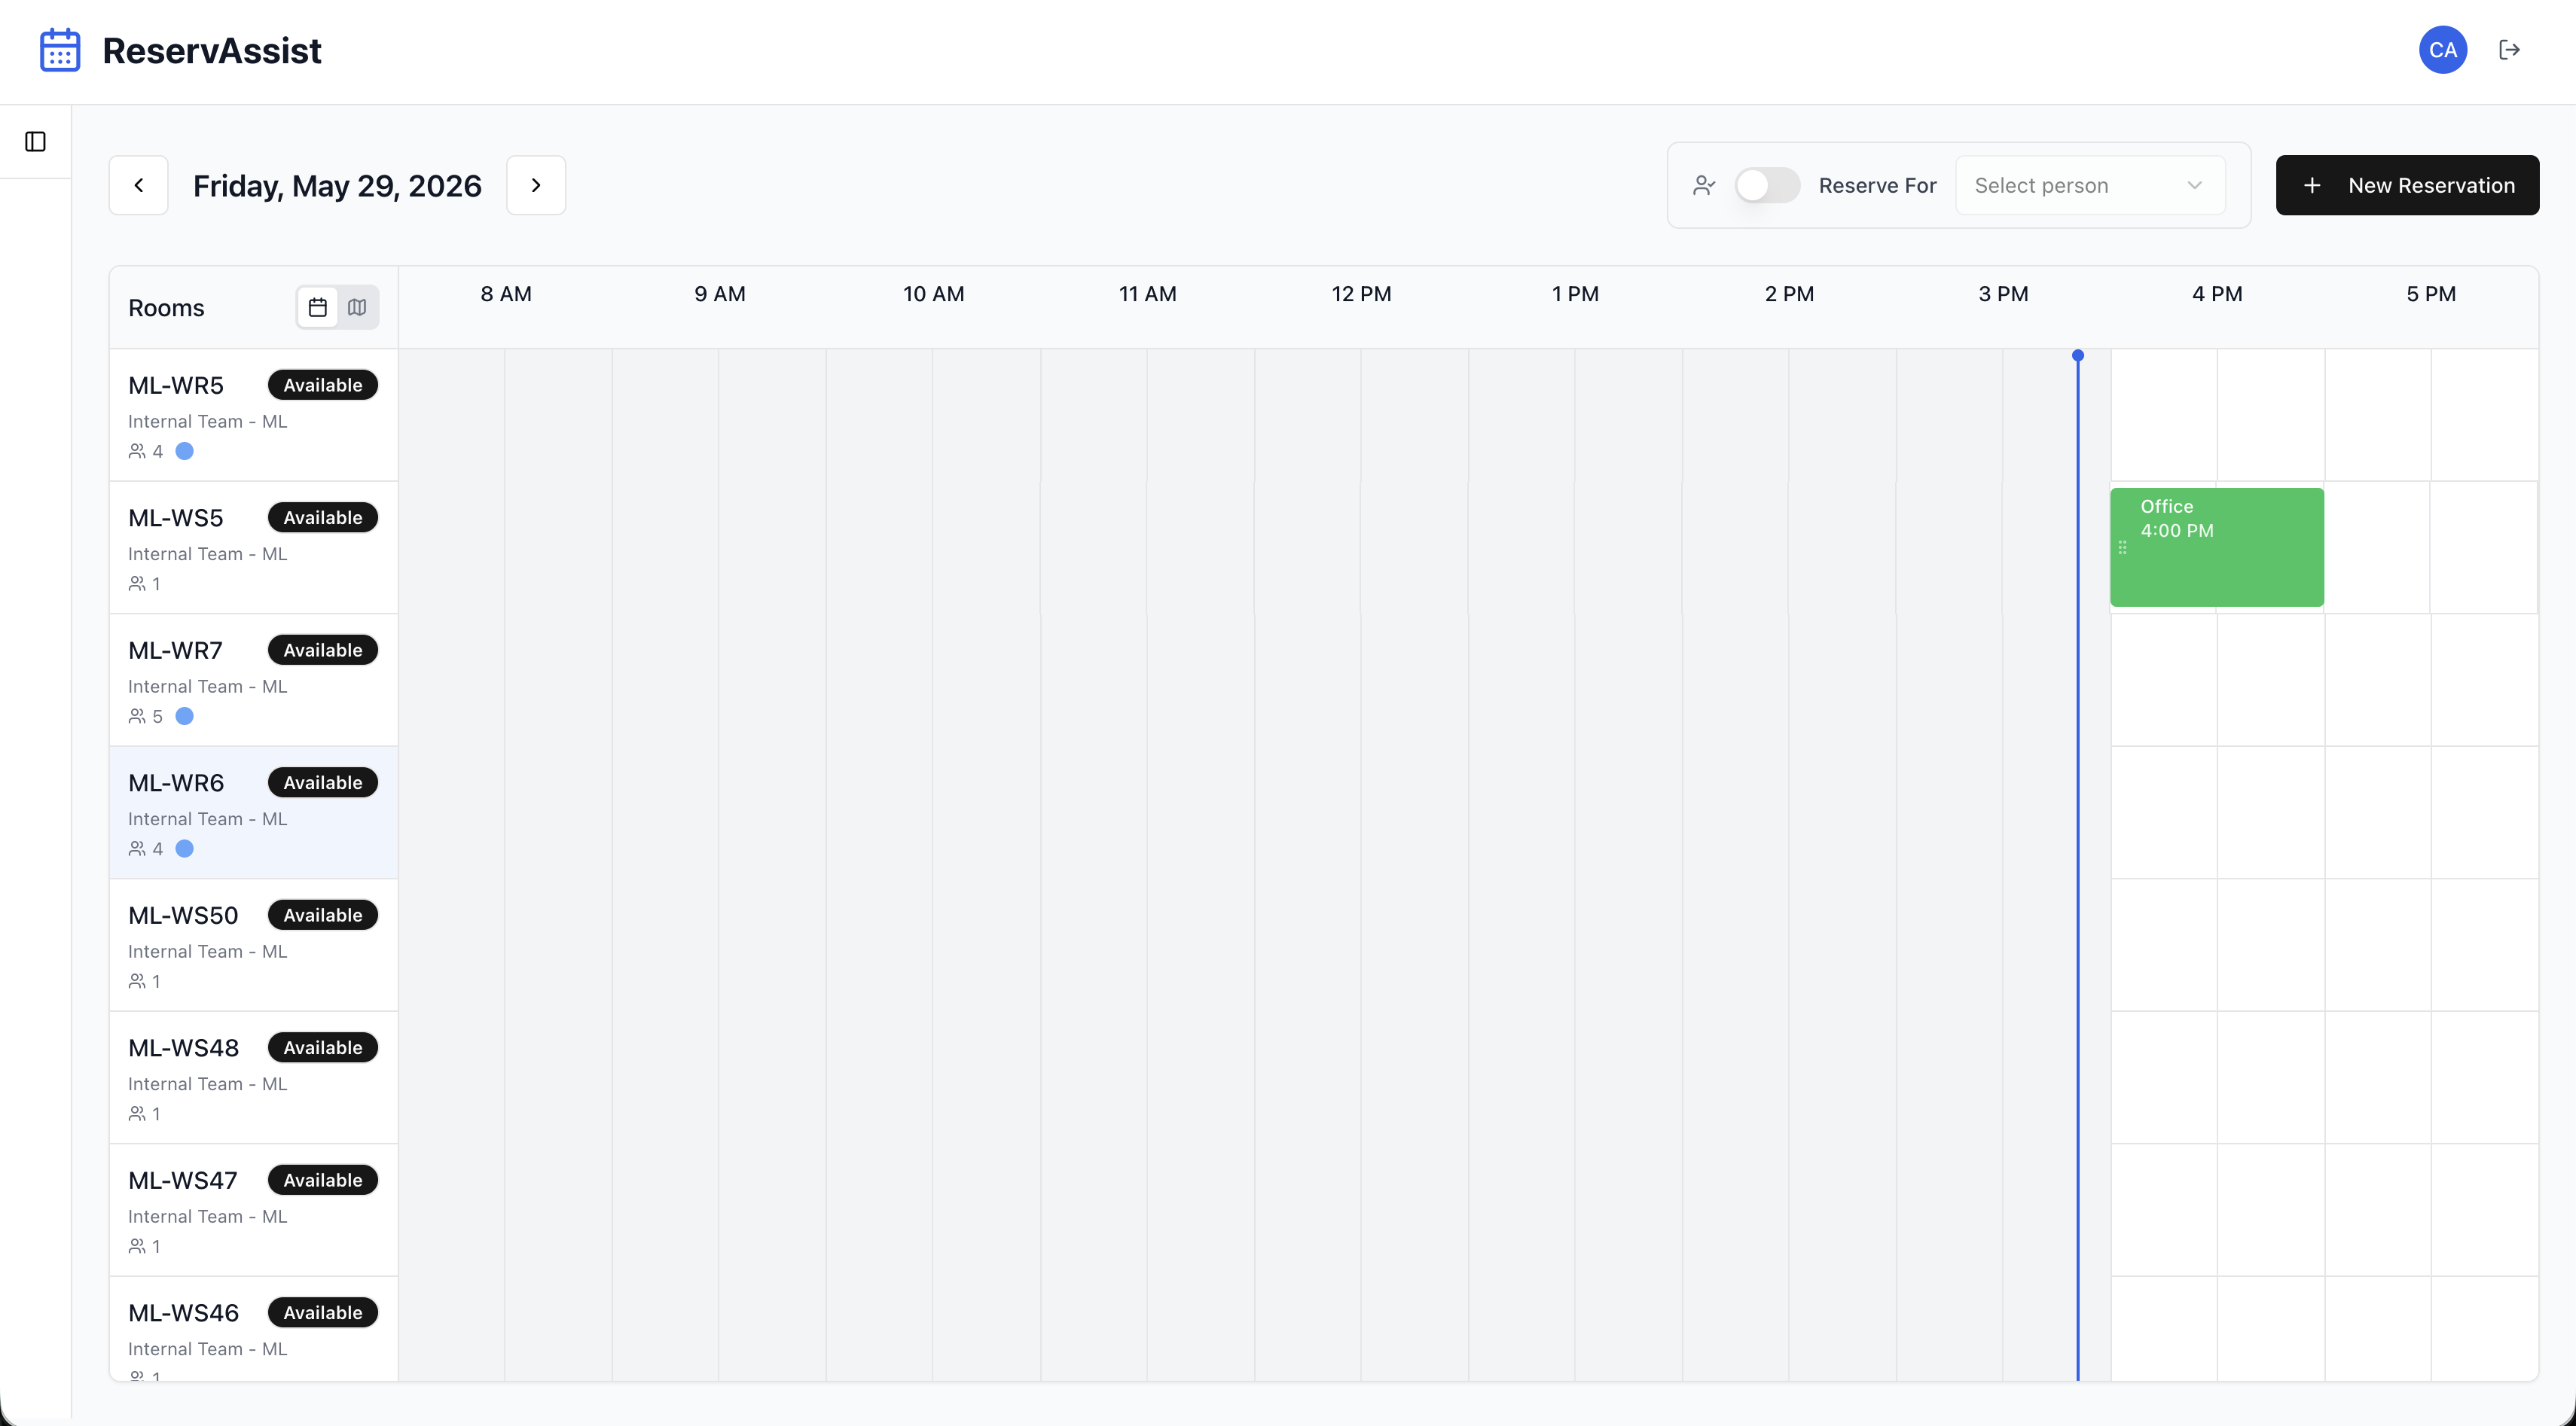The image size is (2576, 1426).
Task: Switch to map view icon
Action: [x=357, y=306]
